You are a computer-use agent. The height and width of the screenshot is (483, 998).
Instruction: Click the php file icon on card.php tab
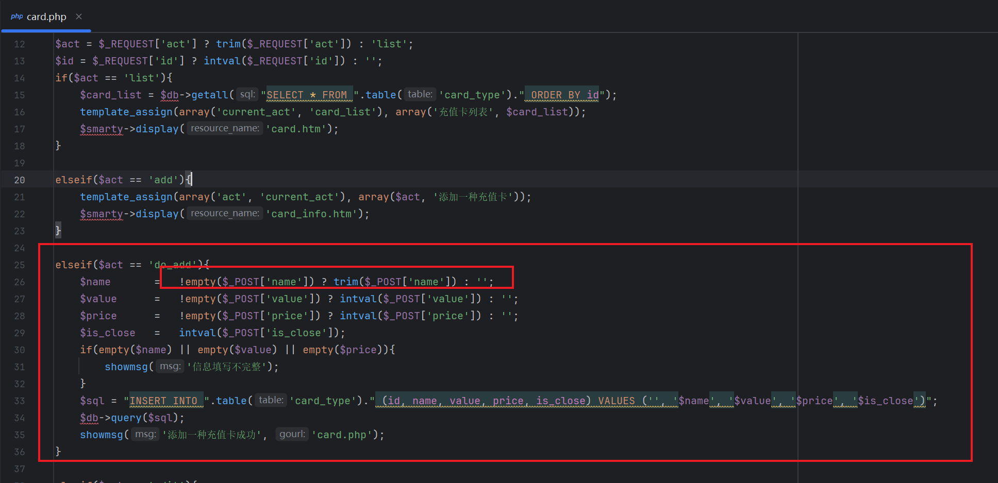coord(17,16)
